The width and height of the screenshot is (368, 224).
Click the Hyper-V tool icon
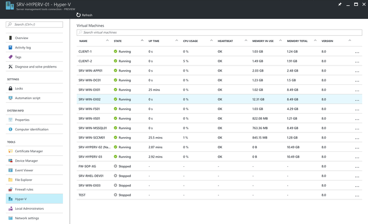[x=10, y=199]
